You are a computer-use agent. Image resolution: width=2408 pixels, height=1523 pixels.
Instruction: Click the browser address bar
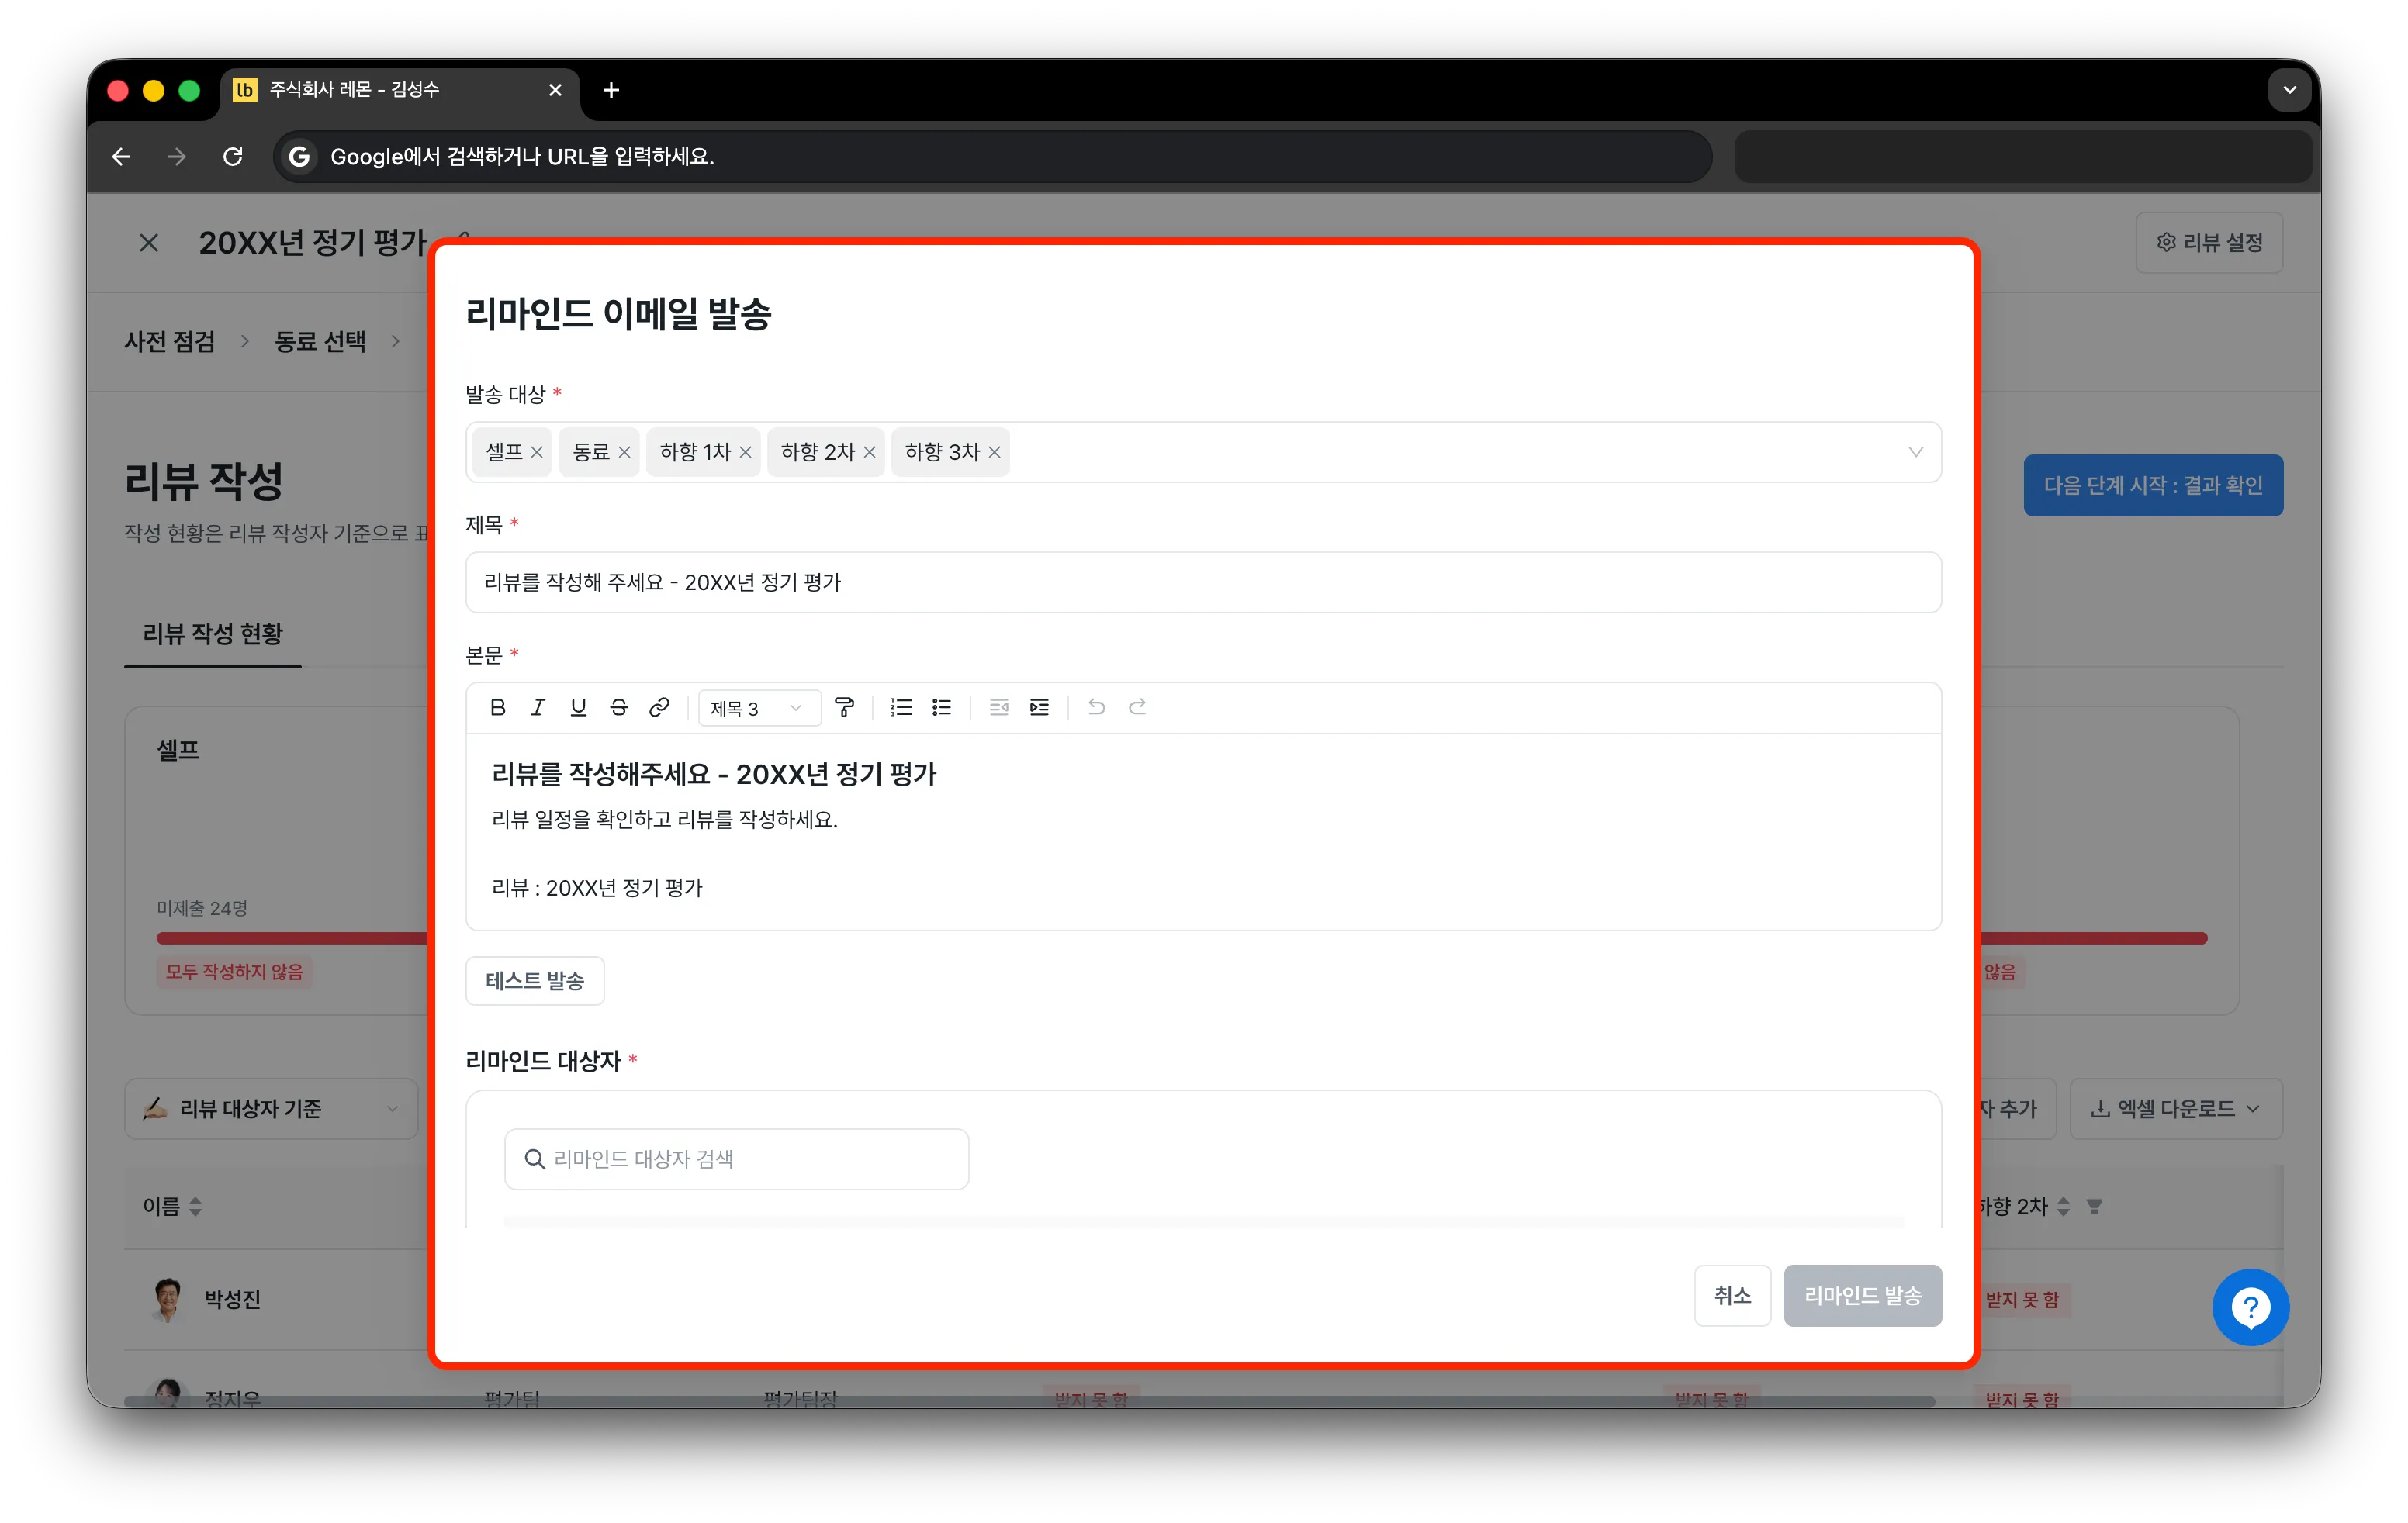coord(992,157)
